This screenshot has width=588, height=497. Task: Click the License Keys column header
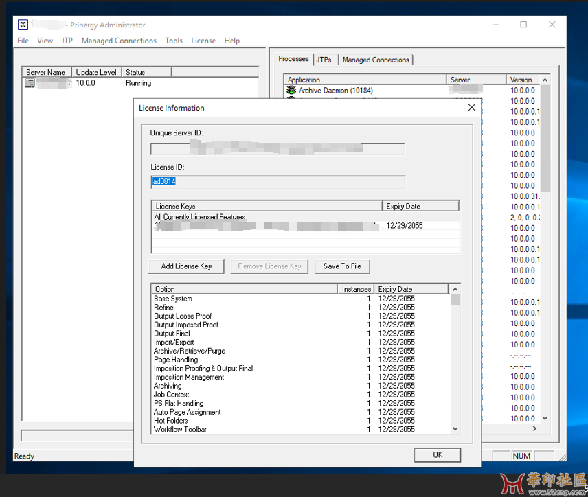click(x=267, y=206)
